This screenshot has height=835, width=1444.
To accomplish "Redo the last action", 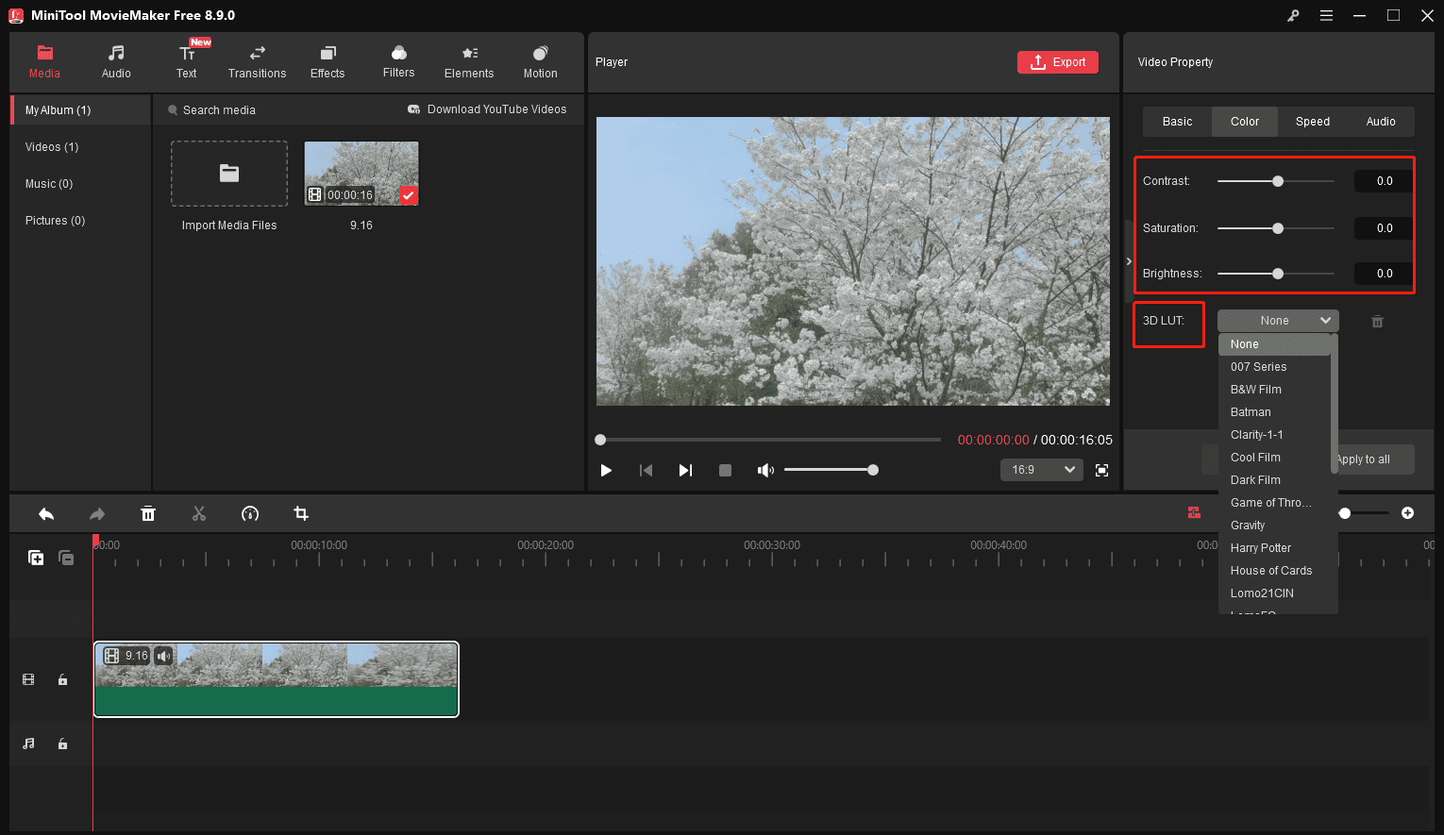I will pos(96,513).
